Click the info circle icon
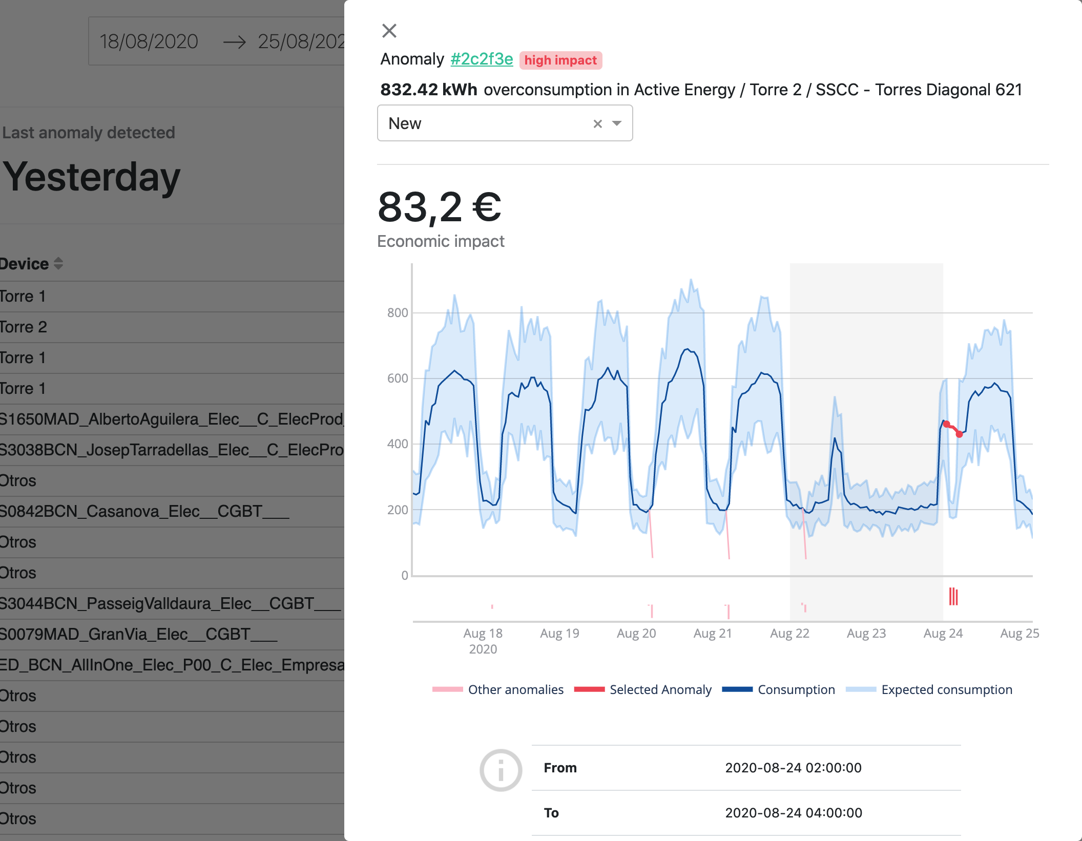The width and height of the screenshot is (1082, 841). [501, 770]
